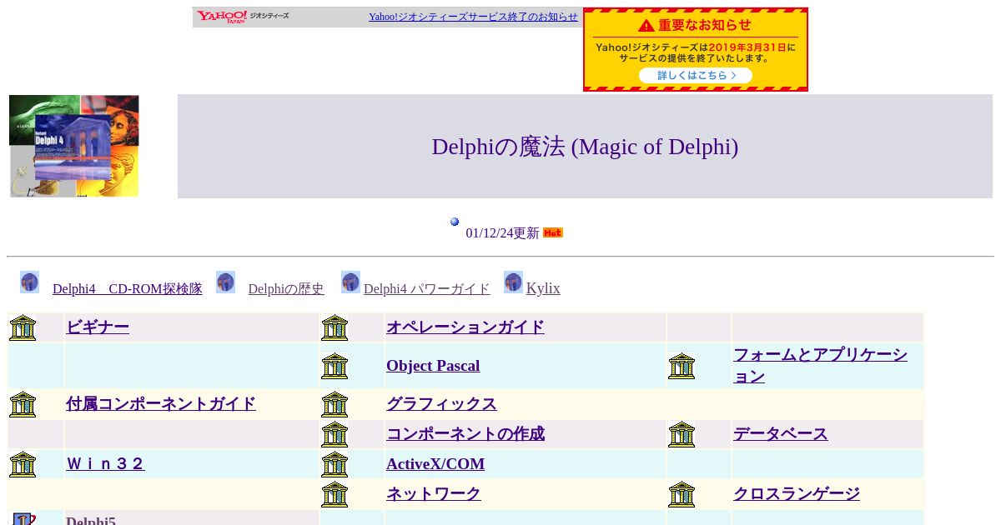Click the icon before the Kylix link

pos(513,282)
